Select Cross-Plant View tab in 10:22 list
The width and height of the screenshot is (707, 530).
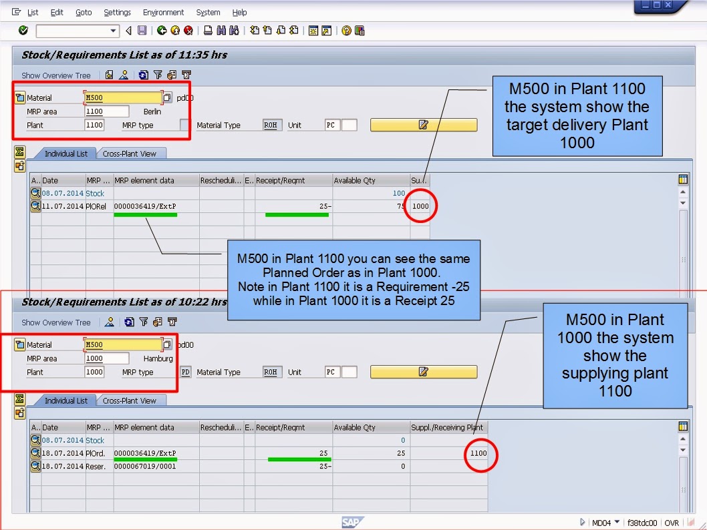click(130, 401)
